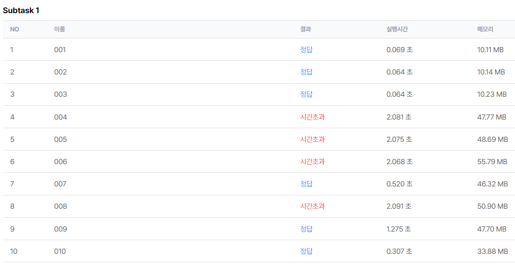
Task: Open the 시간초과 result for test 005
Action: 312,139
